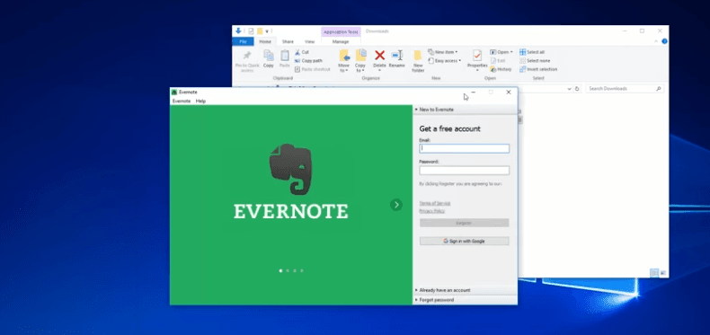Click the refresh icon beside Explorer address bar
The width and height of the screenshot is (710, 335).
(577, 89)
